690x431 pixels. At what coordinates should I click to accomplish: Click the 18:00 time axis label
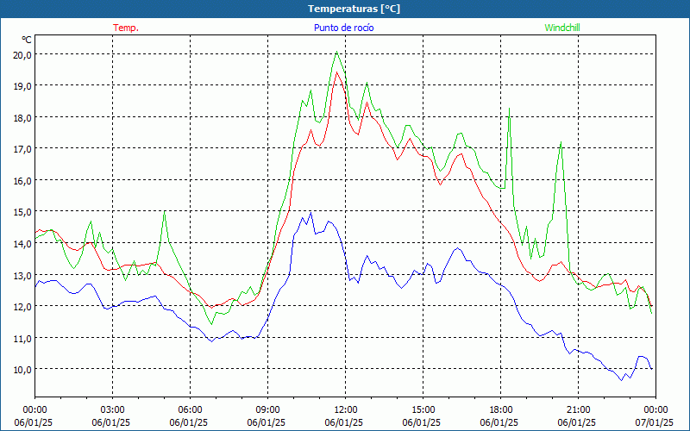pos(501,409)
